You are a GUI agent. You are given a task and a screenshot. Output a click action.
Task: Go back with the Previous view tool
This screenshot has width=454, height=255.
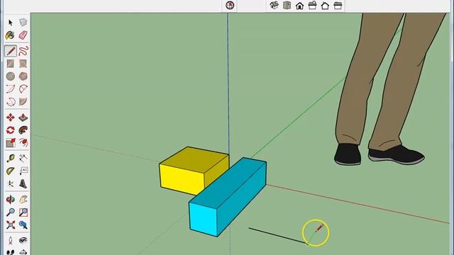[23, 225]
